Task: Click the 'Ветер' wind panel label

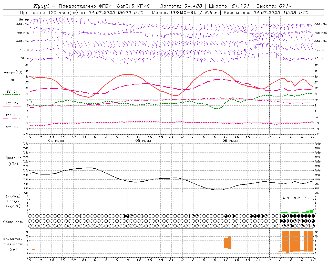Action: point(24,19)
